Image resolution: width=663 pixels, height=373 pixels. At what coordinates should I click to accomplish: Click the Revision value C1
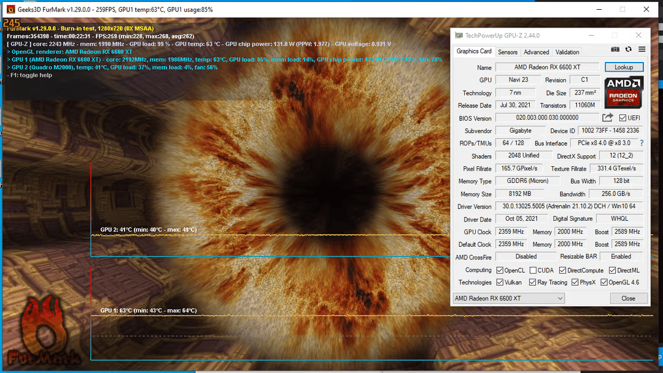pyautogui.click(x=584, y=79)
